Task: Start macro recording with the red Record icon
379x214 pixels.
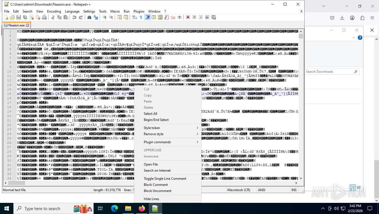Action: [188, 17]
